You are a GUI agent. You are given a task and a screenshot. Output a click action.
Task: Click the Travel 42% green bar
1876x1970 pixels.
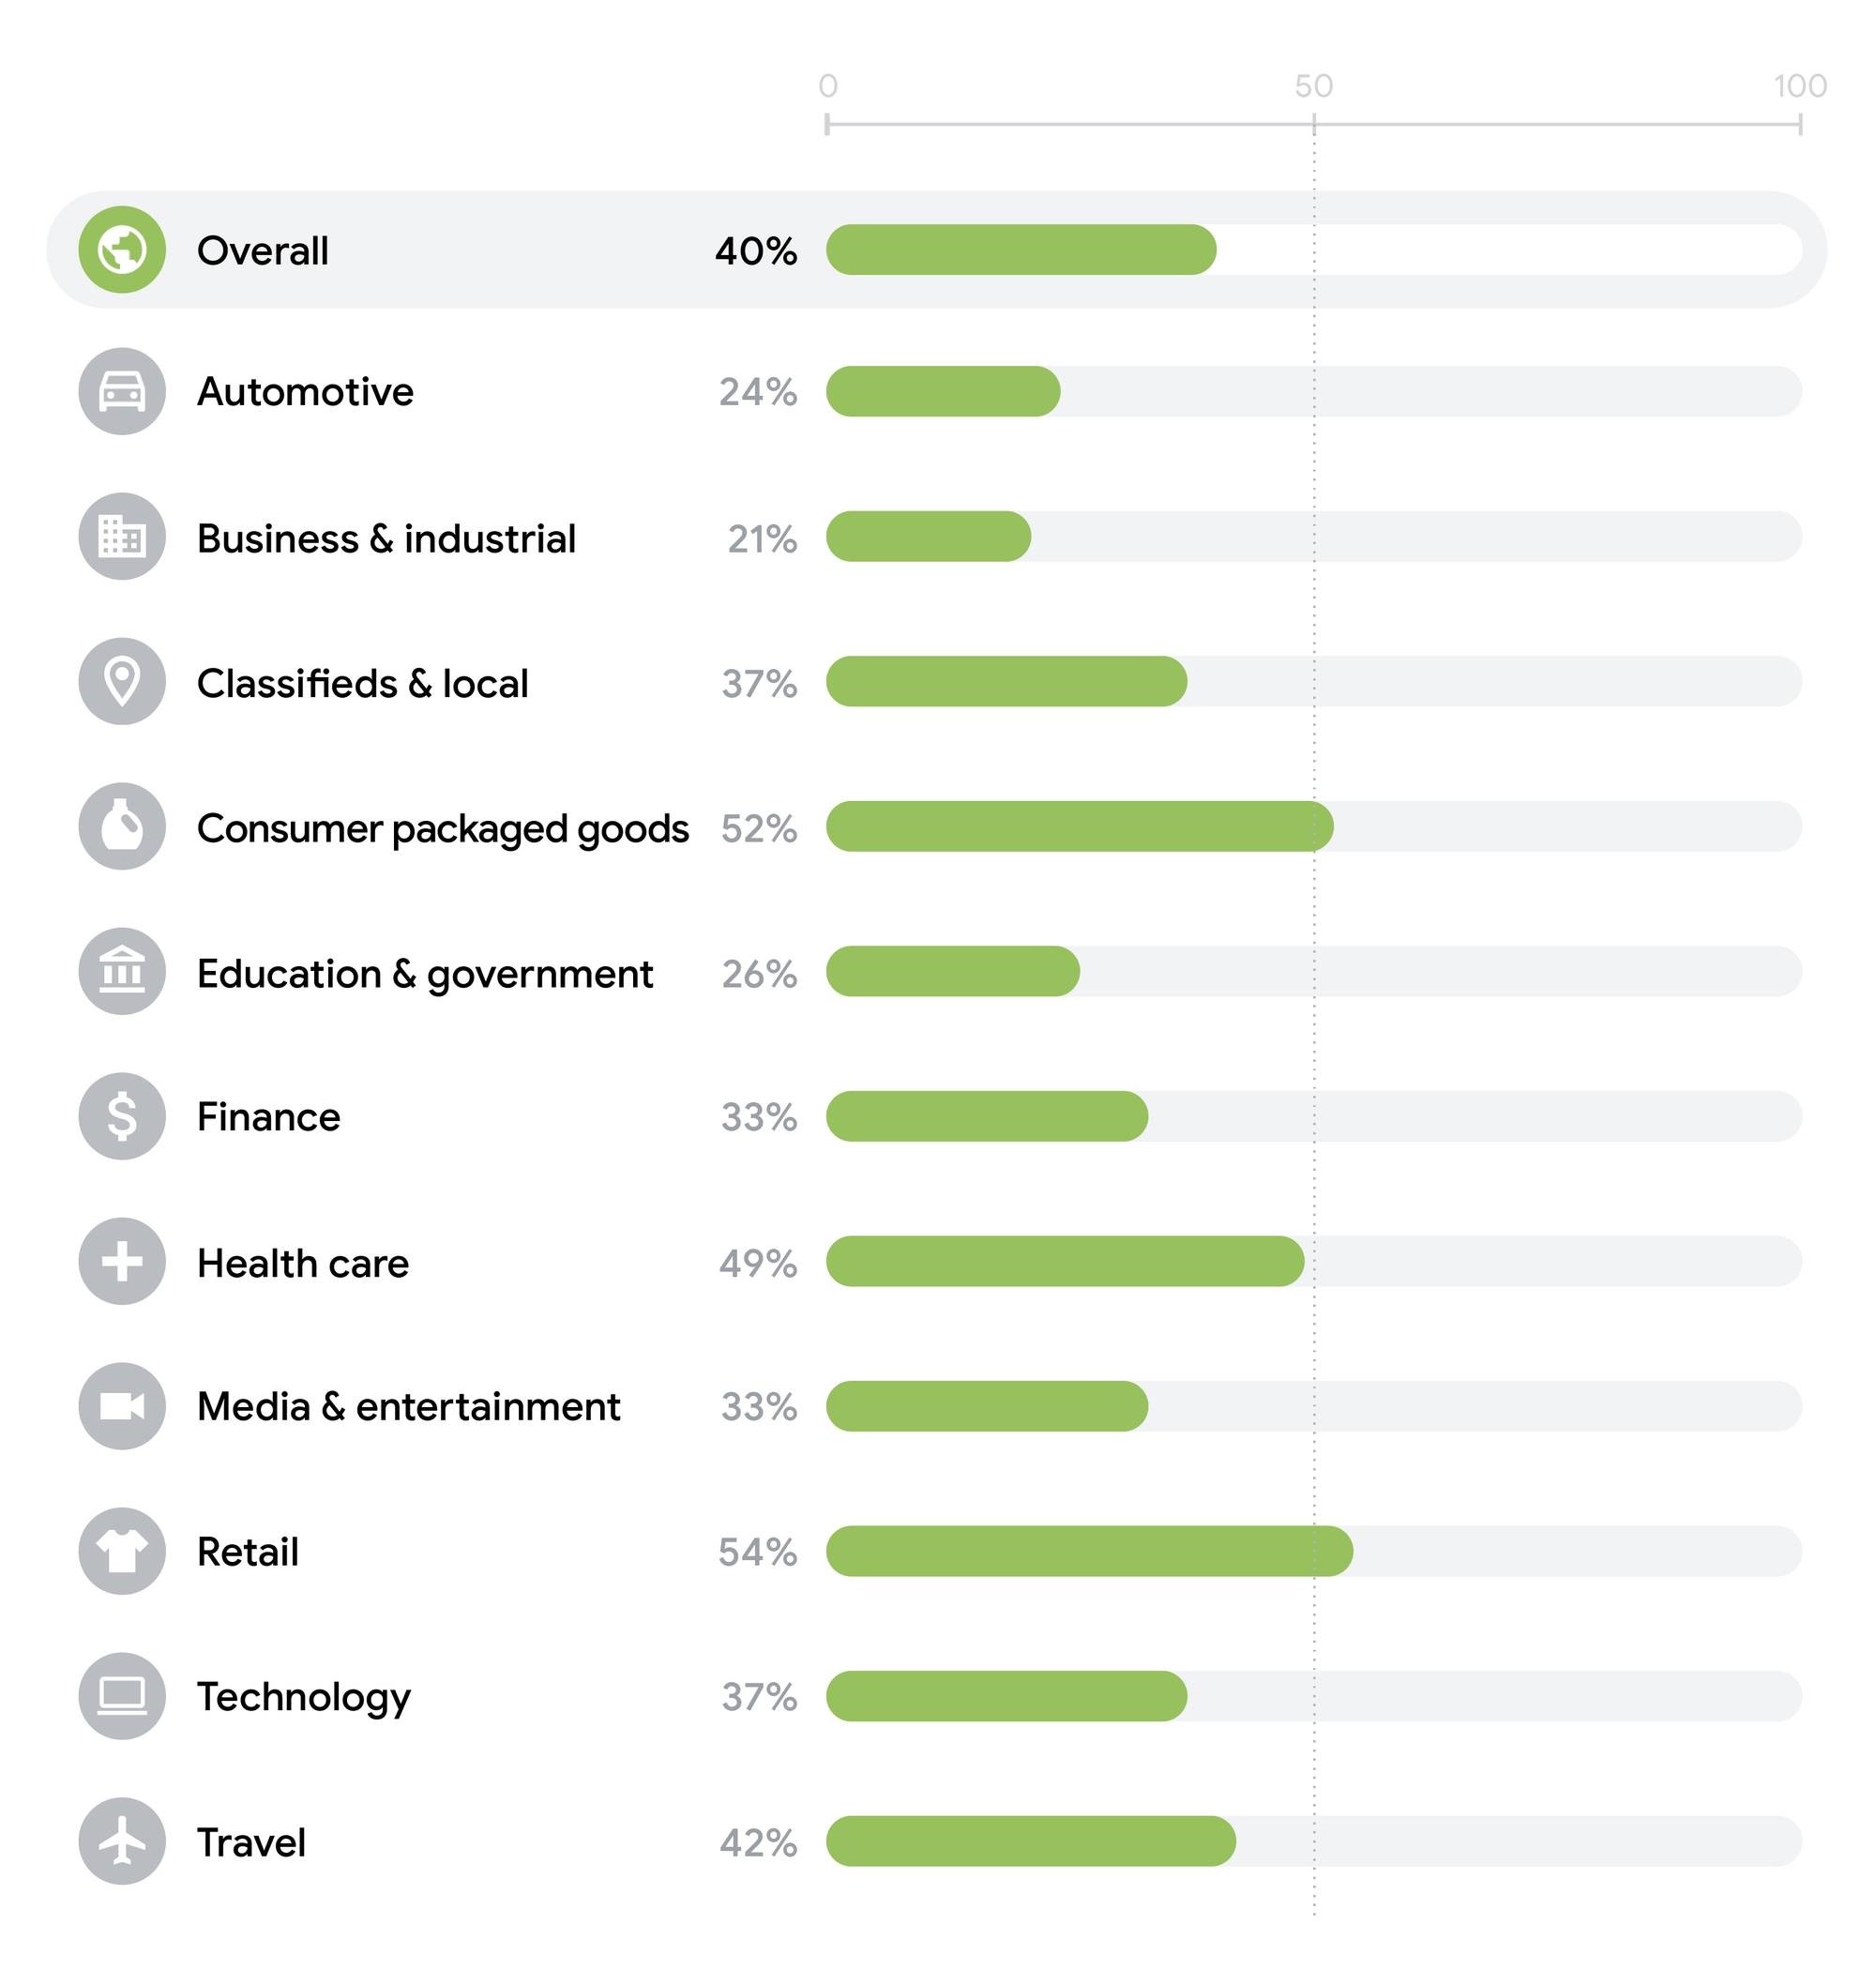(x=1031, y=1842)
